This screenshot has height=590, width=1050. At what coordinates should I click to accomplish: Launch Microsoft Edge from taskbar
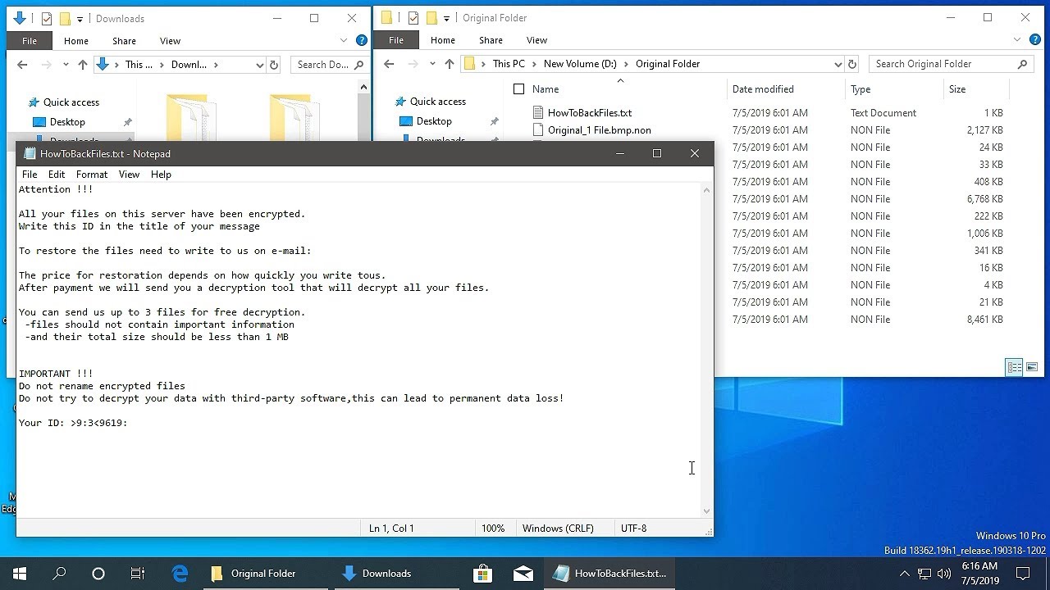pyautogui.click(x=180, y=574)
